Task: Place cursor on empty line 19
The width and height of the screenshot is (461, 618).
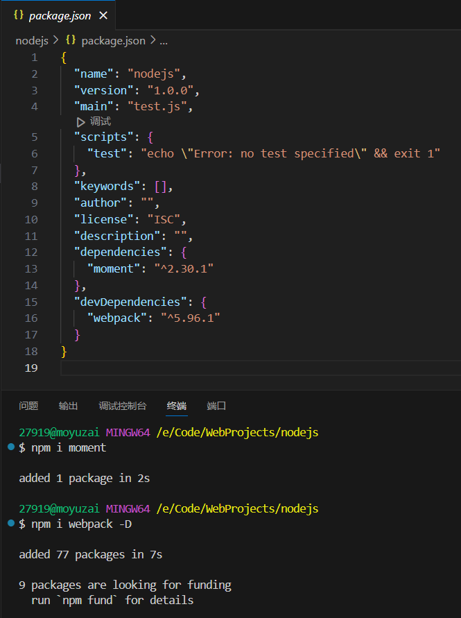Action: [x=260, y=368]
